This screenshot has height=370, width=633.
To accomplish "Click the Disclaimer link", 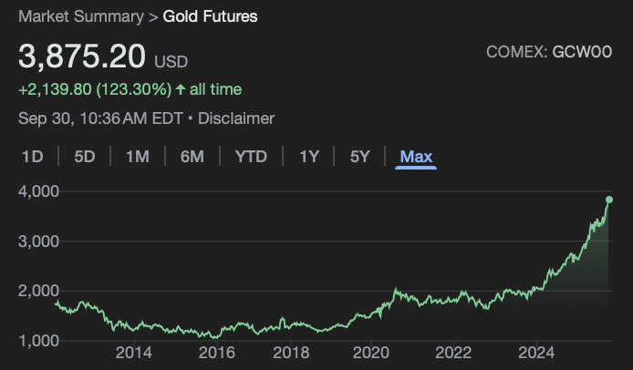I will [x=236, y=118].
